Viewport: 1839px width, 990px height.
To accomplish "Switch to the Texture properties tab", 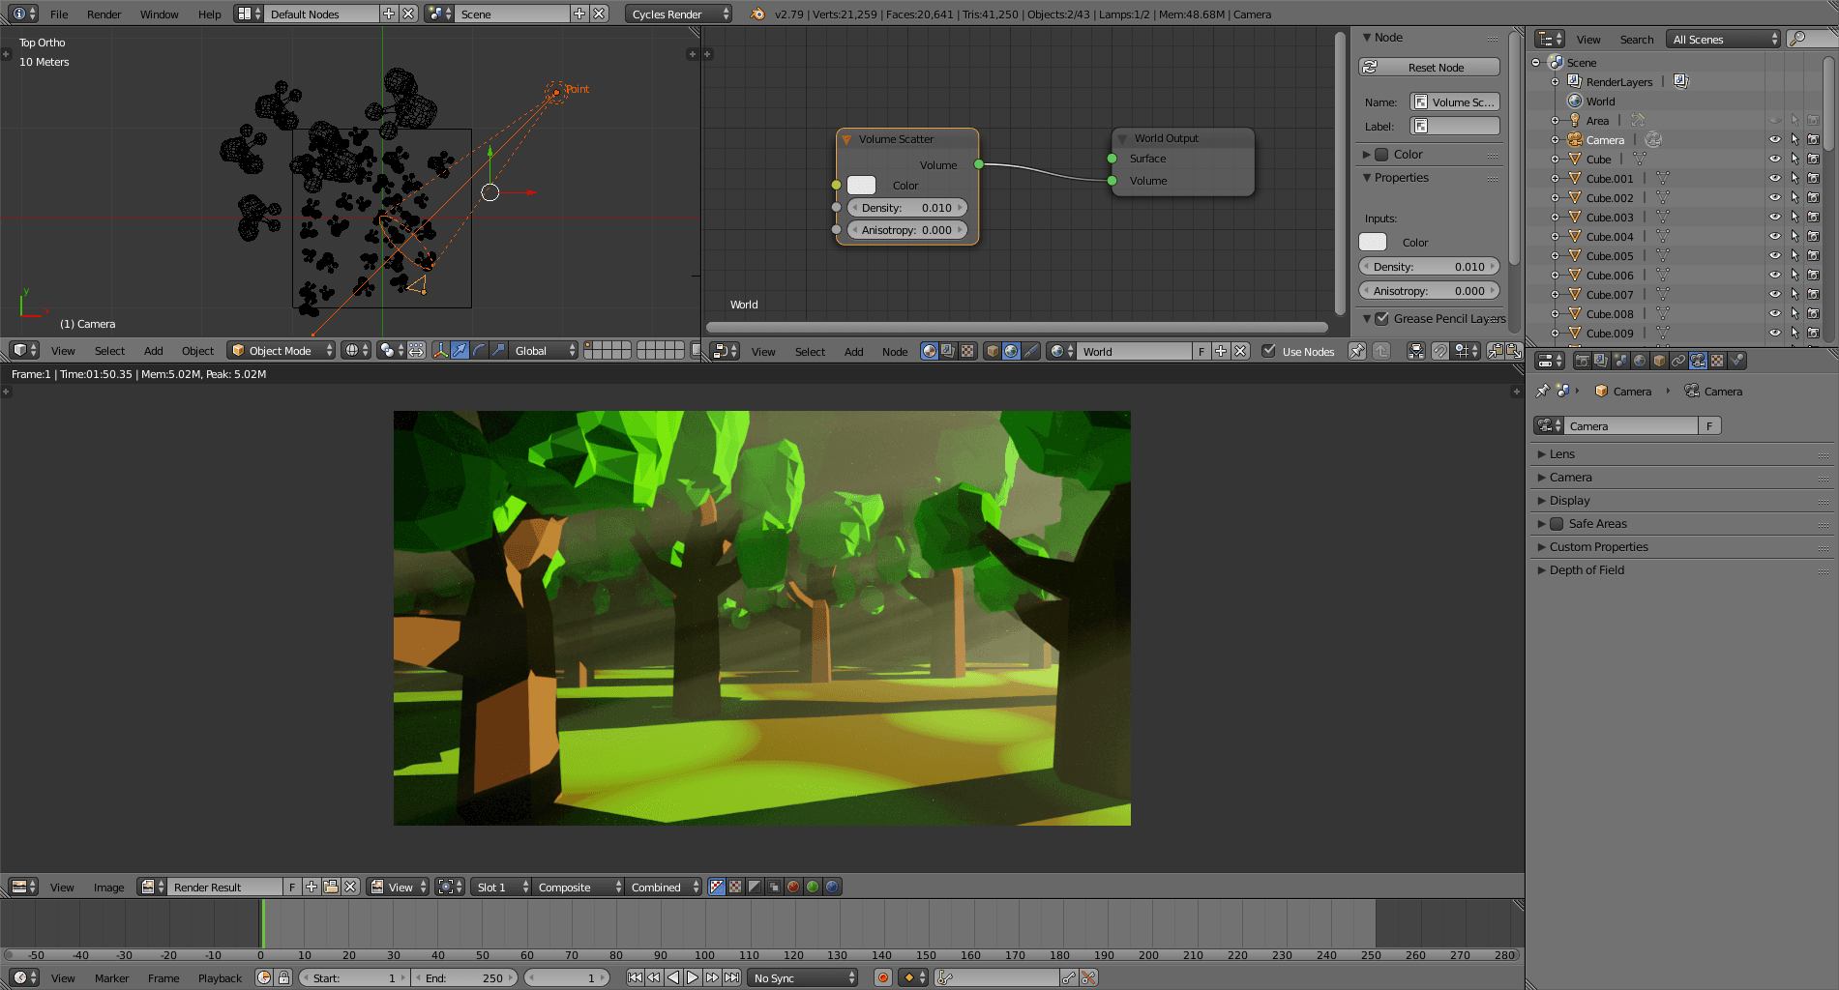I will 1717,361.
